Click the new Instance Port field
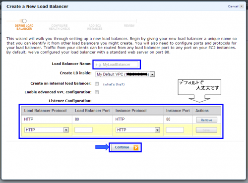 coord(175,130)
